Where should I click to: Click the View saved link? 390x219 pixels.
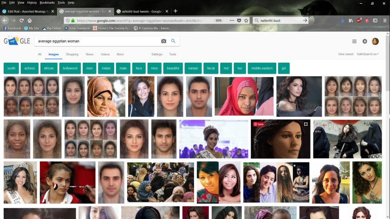pos(345,54)
